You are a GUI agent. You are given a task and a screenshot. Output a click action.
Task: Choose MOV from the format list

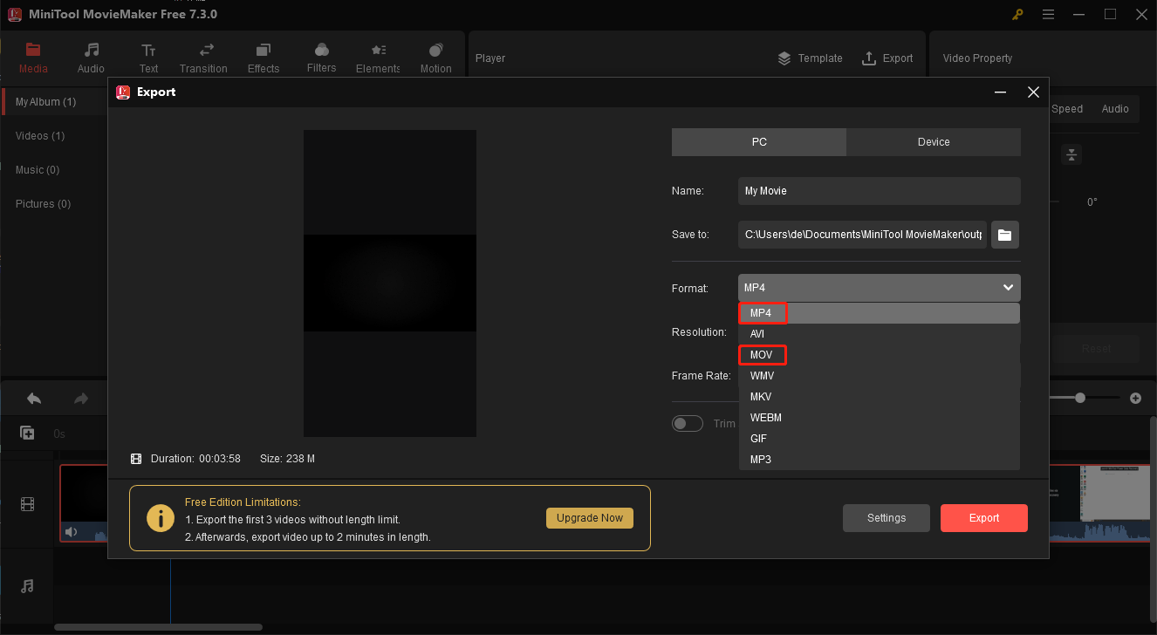point(880,355)
